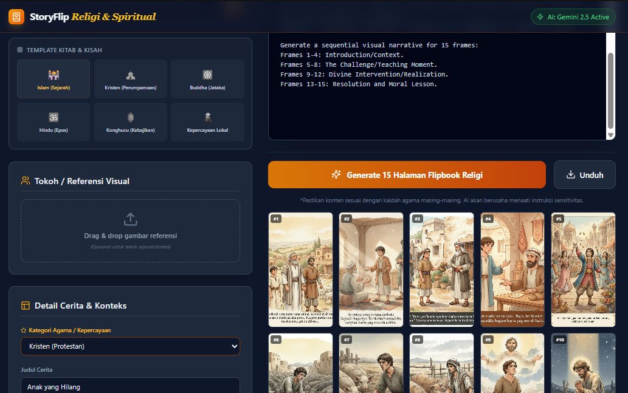Open flipbook page thumbnail #3
The height and width of the screenshot is (393, 628).
[442, 270]
